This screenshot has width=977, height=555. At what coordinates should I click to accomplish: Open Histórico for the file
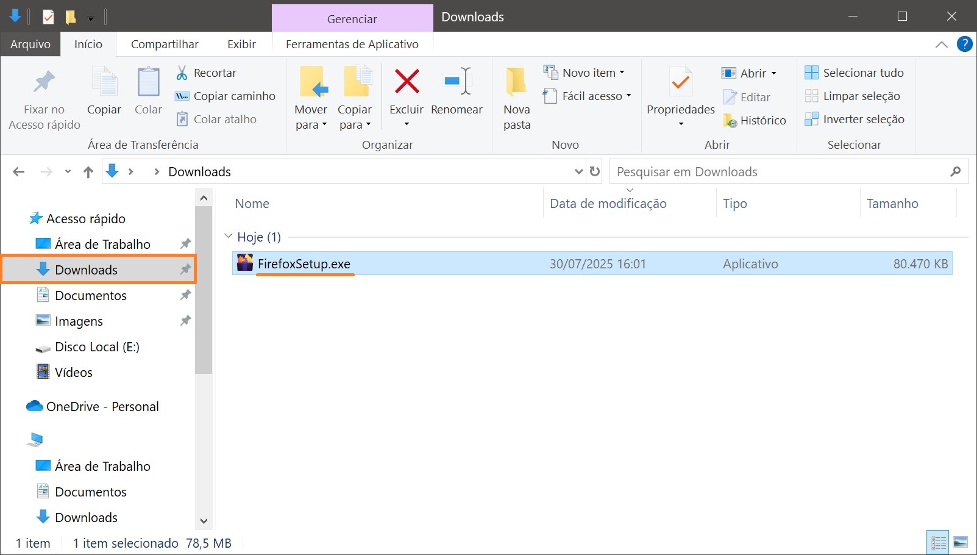tap(754, 120)
